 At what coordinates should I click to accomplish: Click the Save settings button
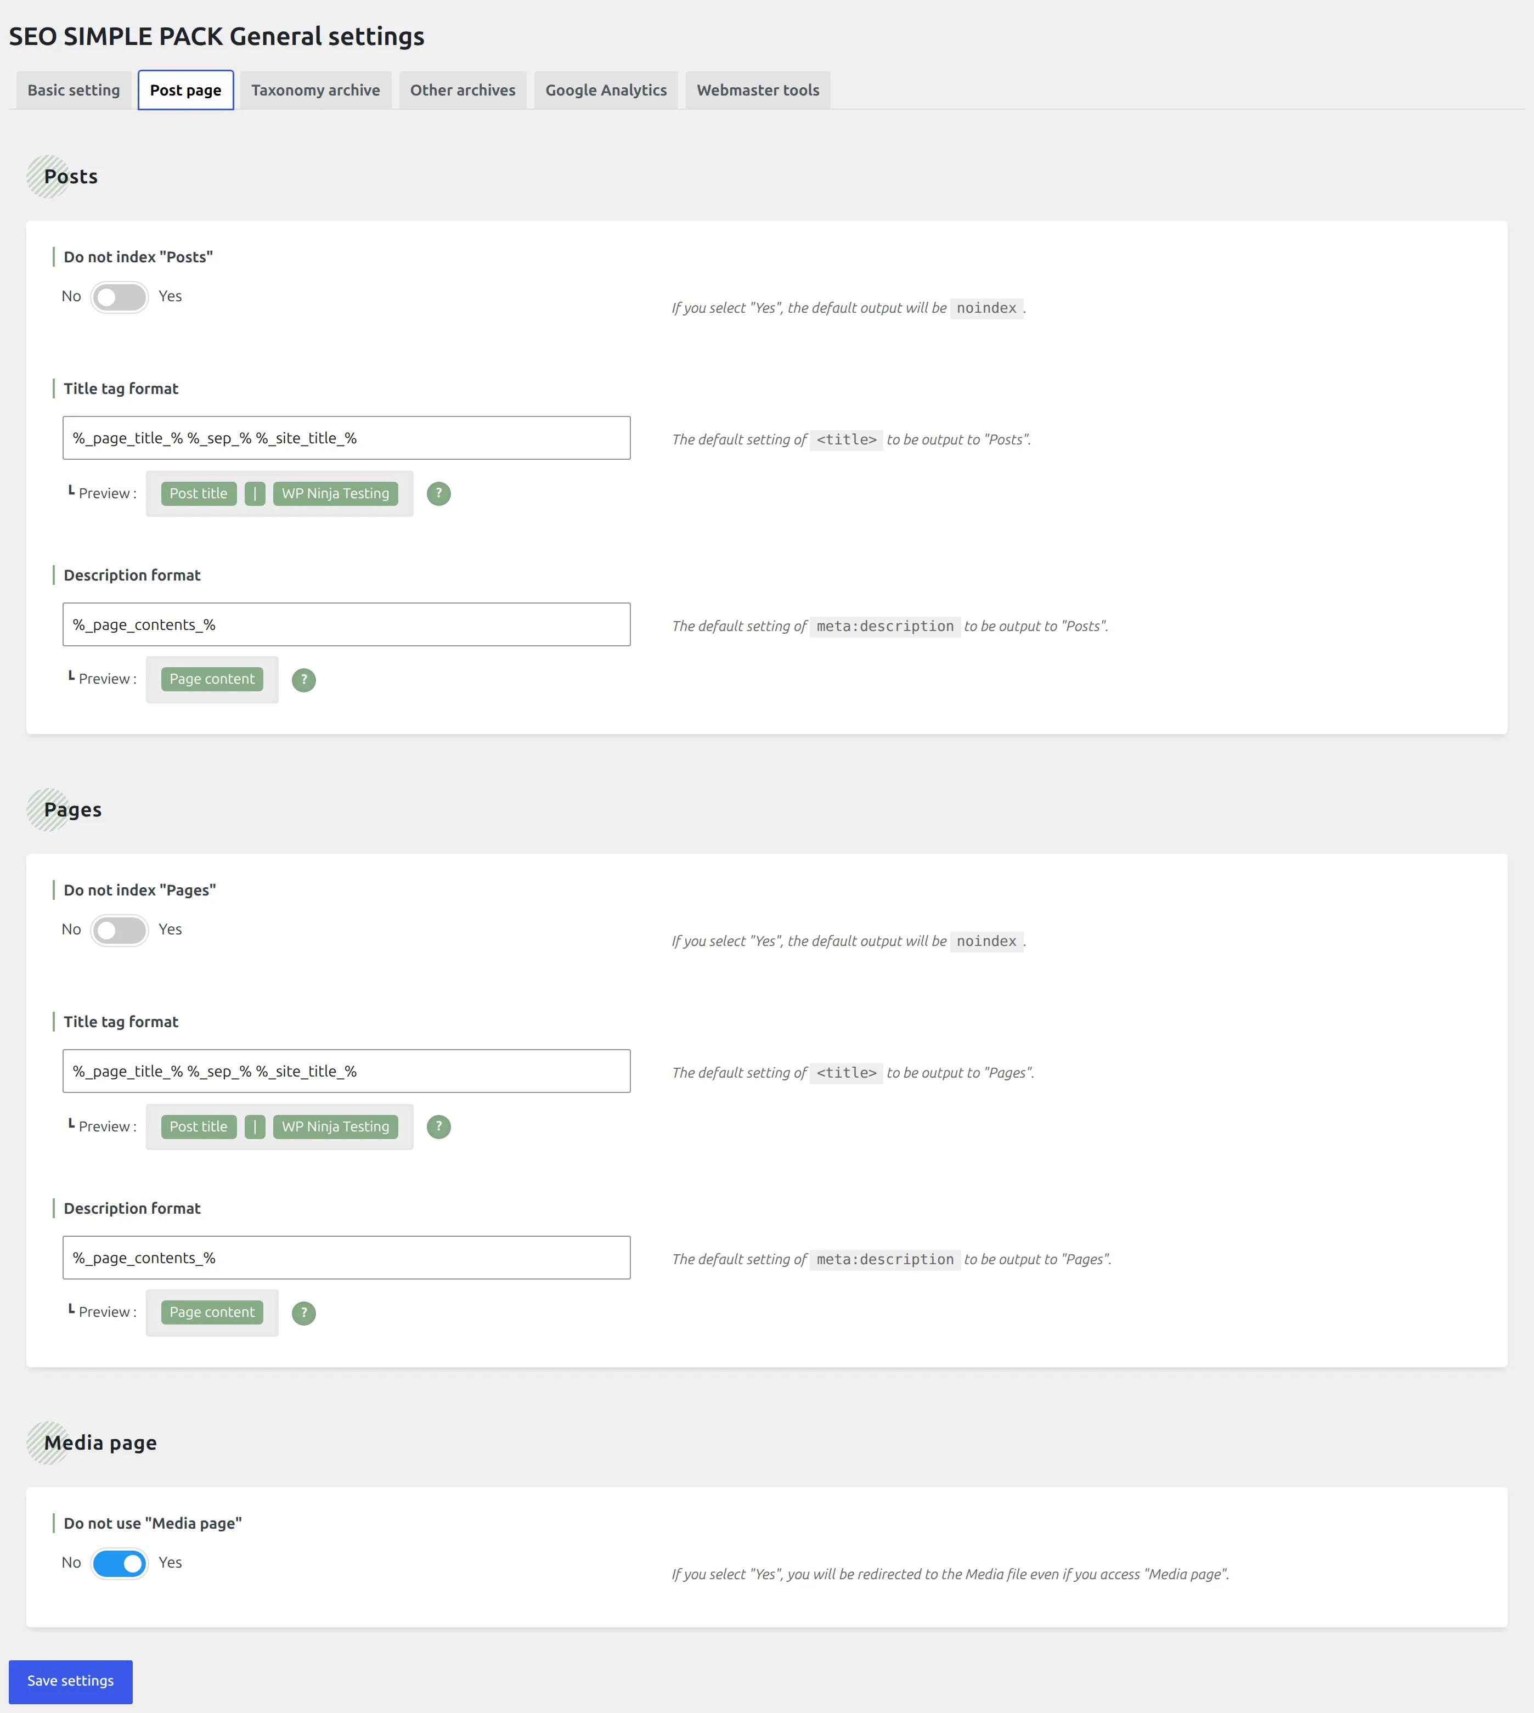tap(71, 1681)
